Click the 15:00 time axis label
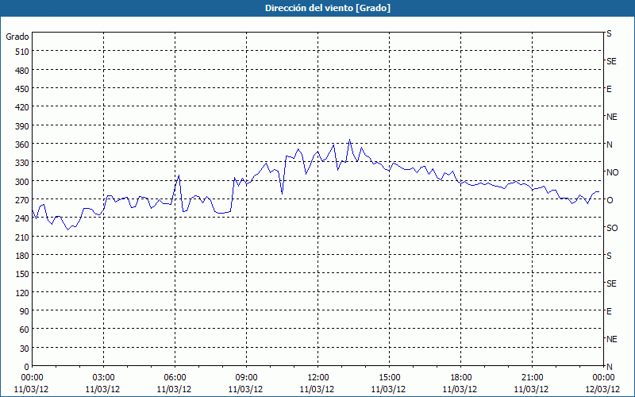This screenshot has height=397, width=635. point(389,378)
